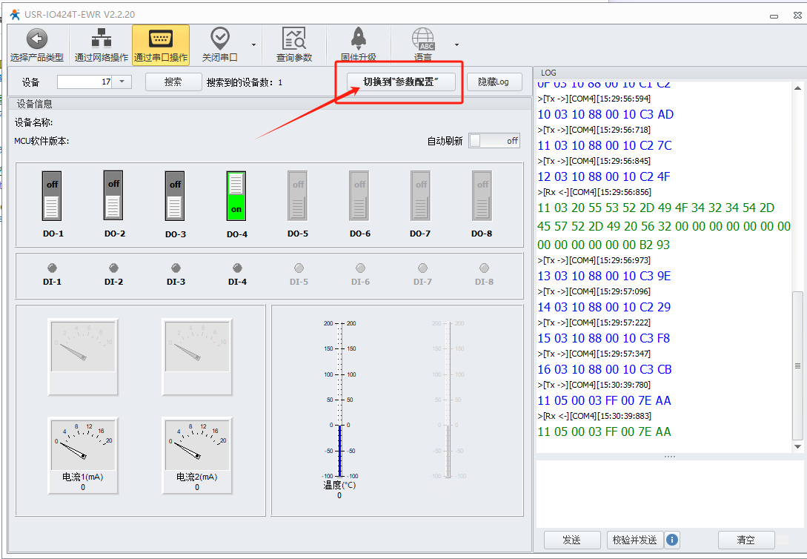Viewport: 807px width, 559px height.
Task: Select the 通过网络操作 network icon
Action: tap(102, 39)
